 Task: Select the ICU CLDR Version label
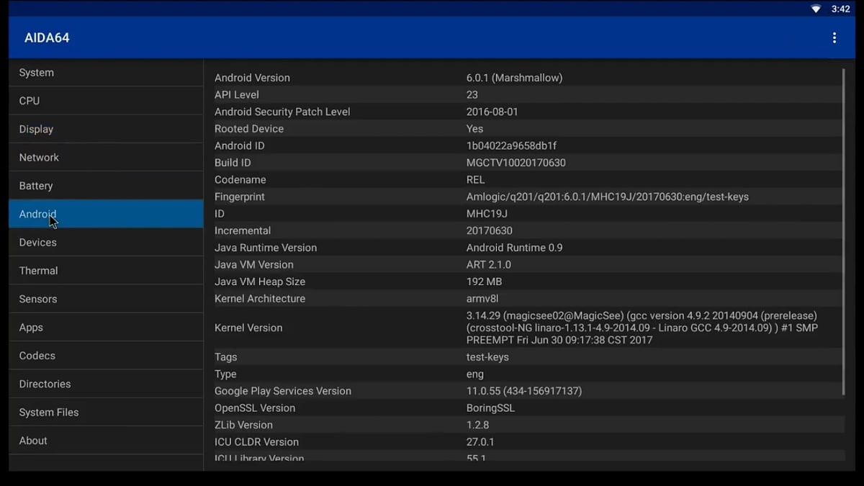(256, 442)
